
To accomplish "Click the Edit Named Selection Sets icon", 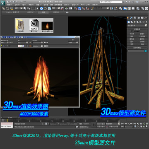I will (x=92, y=8).
